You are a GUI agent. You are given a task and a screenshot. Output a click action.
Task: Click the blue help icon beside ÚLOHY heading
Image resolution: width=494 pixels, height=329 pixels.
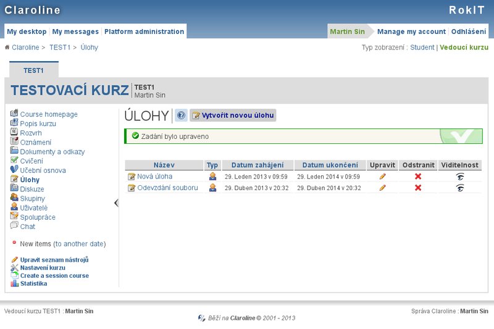pyautogui.click(x=181, y=115)
